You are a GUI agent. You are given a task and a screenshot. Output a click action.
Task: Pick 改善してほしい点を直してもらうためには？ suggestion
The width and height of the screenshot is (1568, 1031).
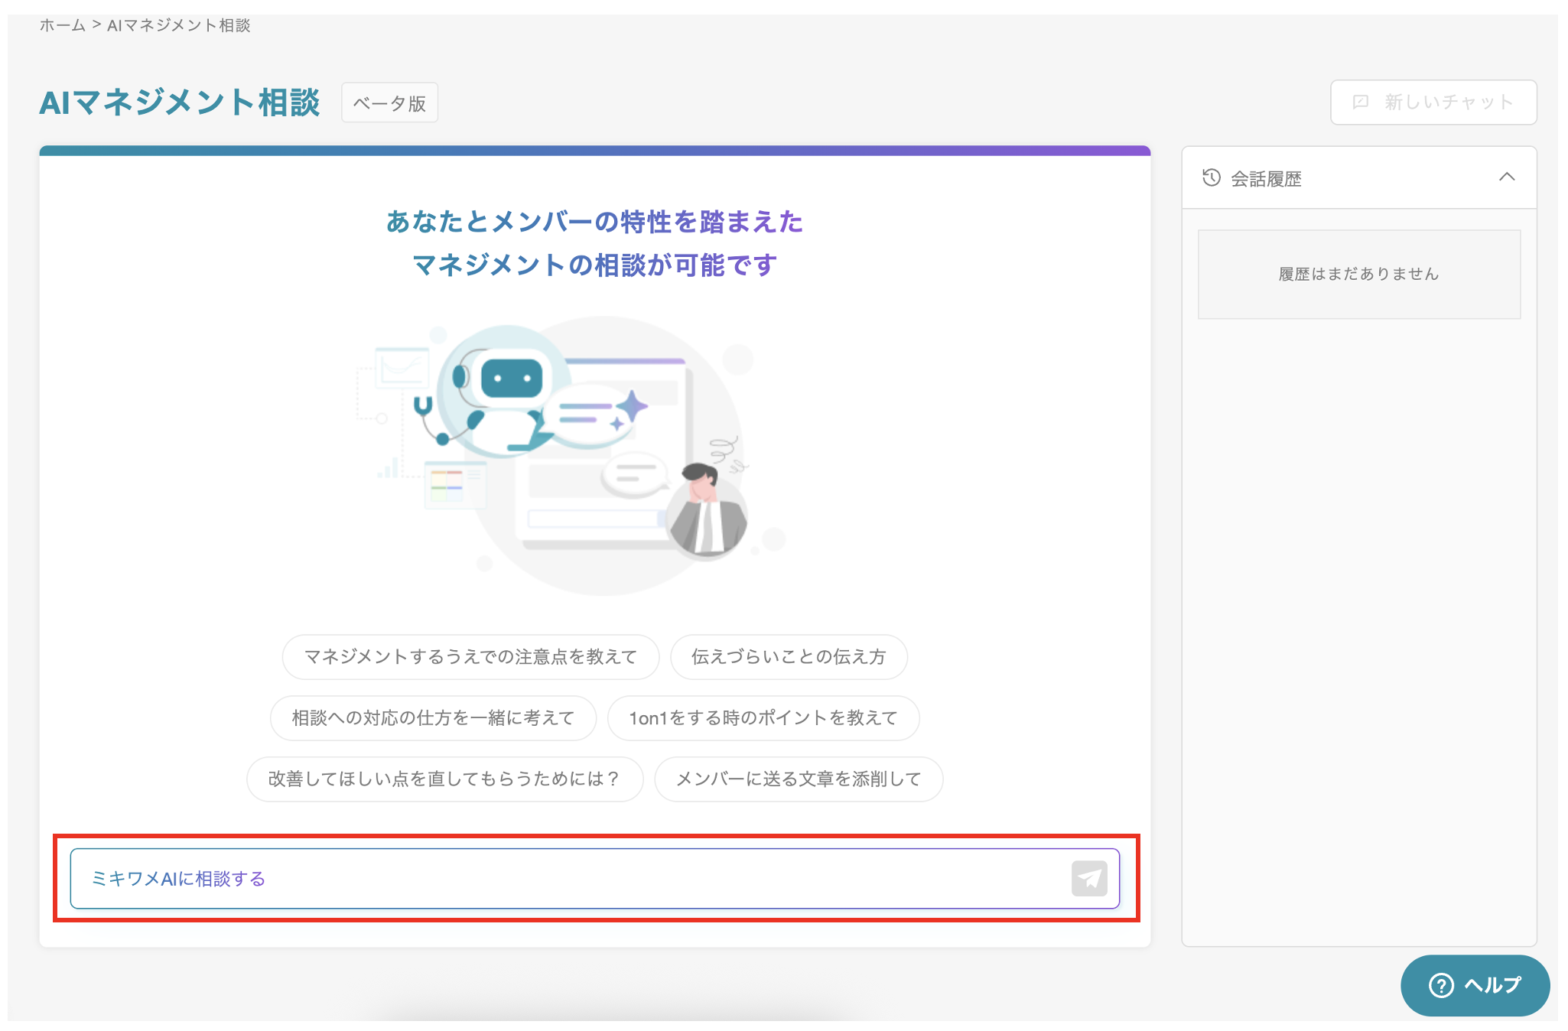coord(444,779)
